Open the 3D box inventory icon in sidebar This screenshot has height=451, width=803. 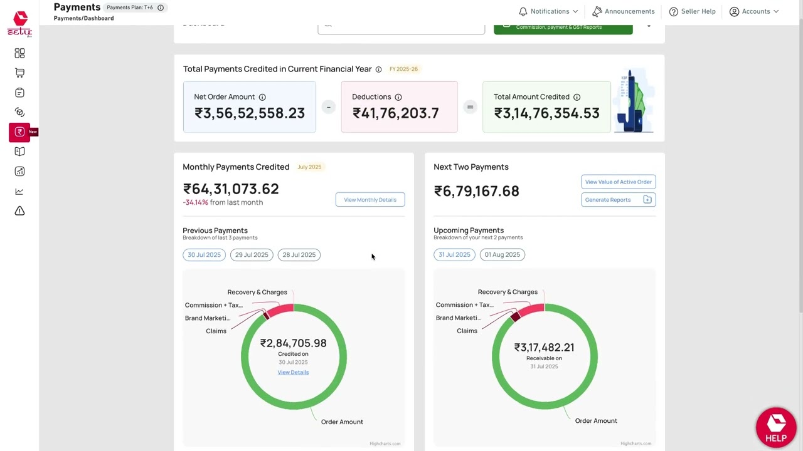19,112
